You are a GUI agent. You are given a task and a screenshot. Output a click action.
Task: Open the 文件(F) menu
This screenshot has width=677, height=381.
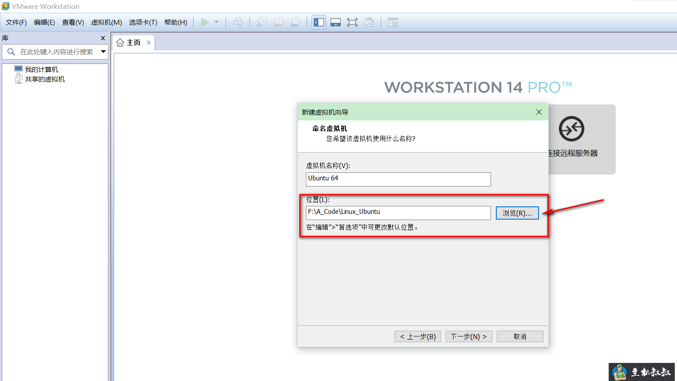(x=16, y=22)
